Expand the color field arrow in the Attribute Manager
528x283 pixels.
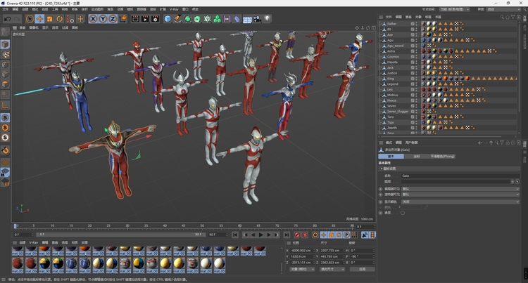pos(400,207)
